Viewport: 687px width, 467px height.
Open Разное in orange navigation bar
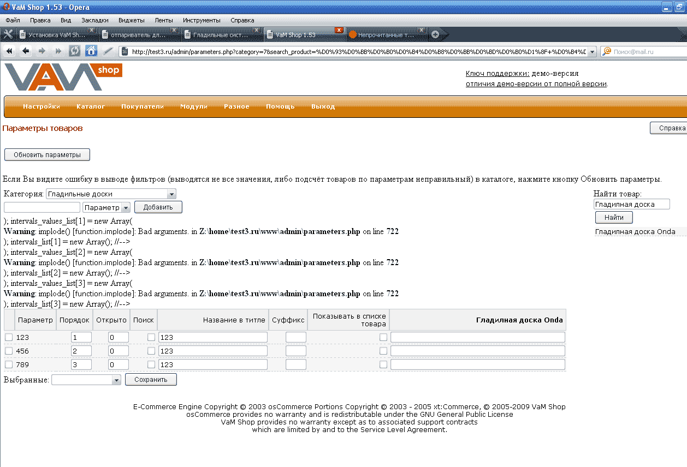coord(236,106)
